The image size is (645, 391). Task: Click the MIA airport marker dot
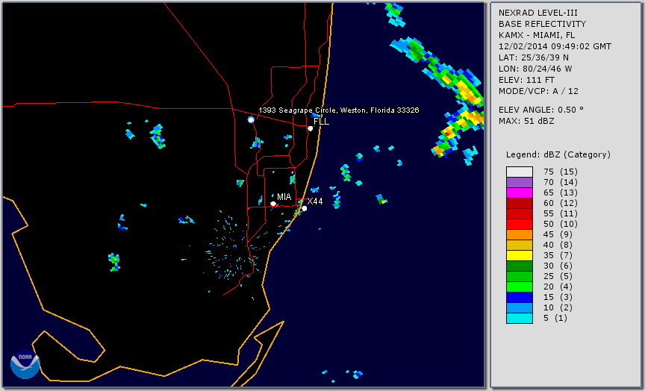(x=273, y=204)
